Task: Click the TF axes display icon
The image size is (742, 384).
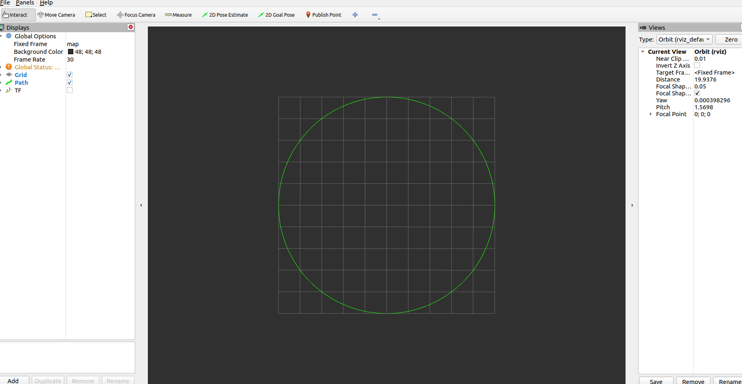Action: coord(9,90)
